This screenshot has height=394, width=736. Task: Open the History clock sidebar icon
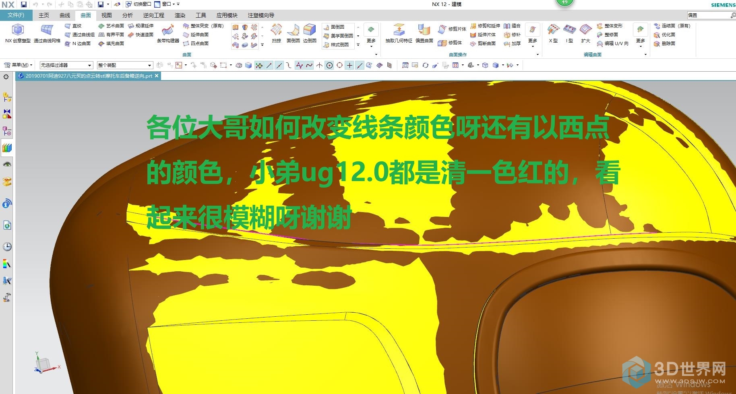coord(7,247)
